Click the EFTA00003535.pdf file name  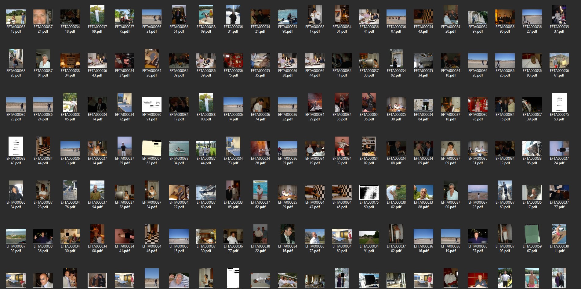260,73
